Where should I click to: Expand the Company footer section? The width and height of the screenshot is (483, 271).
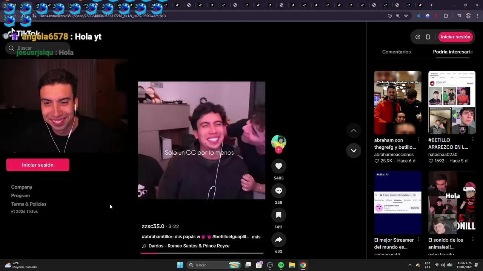coord(22,187)
